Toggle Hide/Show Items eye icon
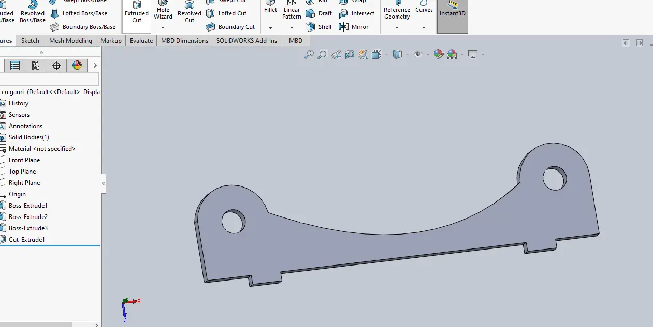Viewport: 653px width, 327px height. point(418,54)
